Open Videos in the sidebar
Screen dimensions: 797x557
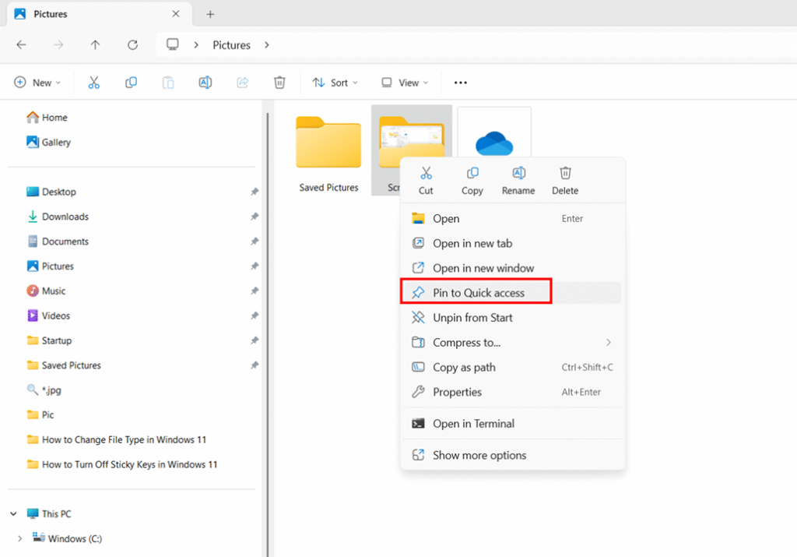pyautogui.click(x=47, y=316)
